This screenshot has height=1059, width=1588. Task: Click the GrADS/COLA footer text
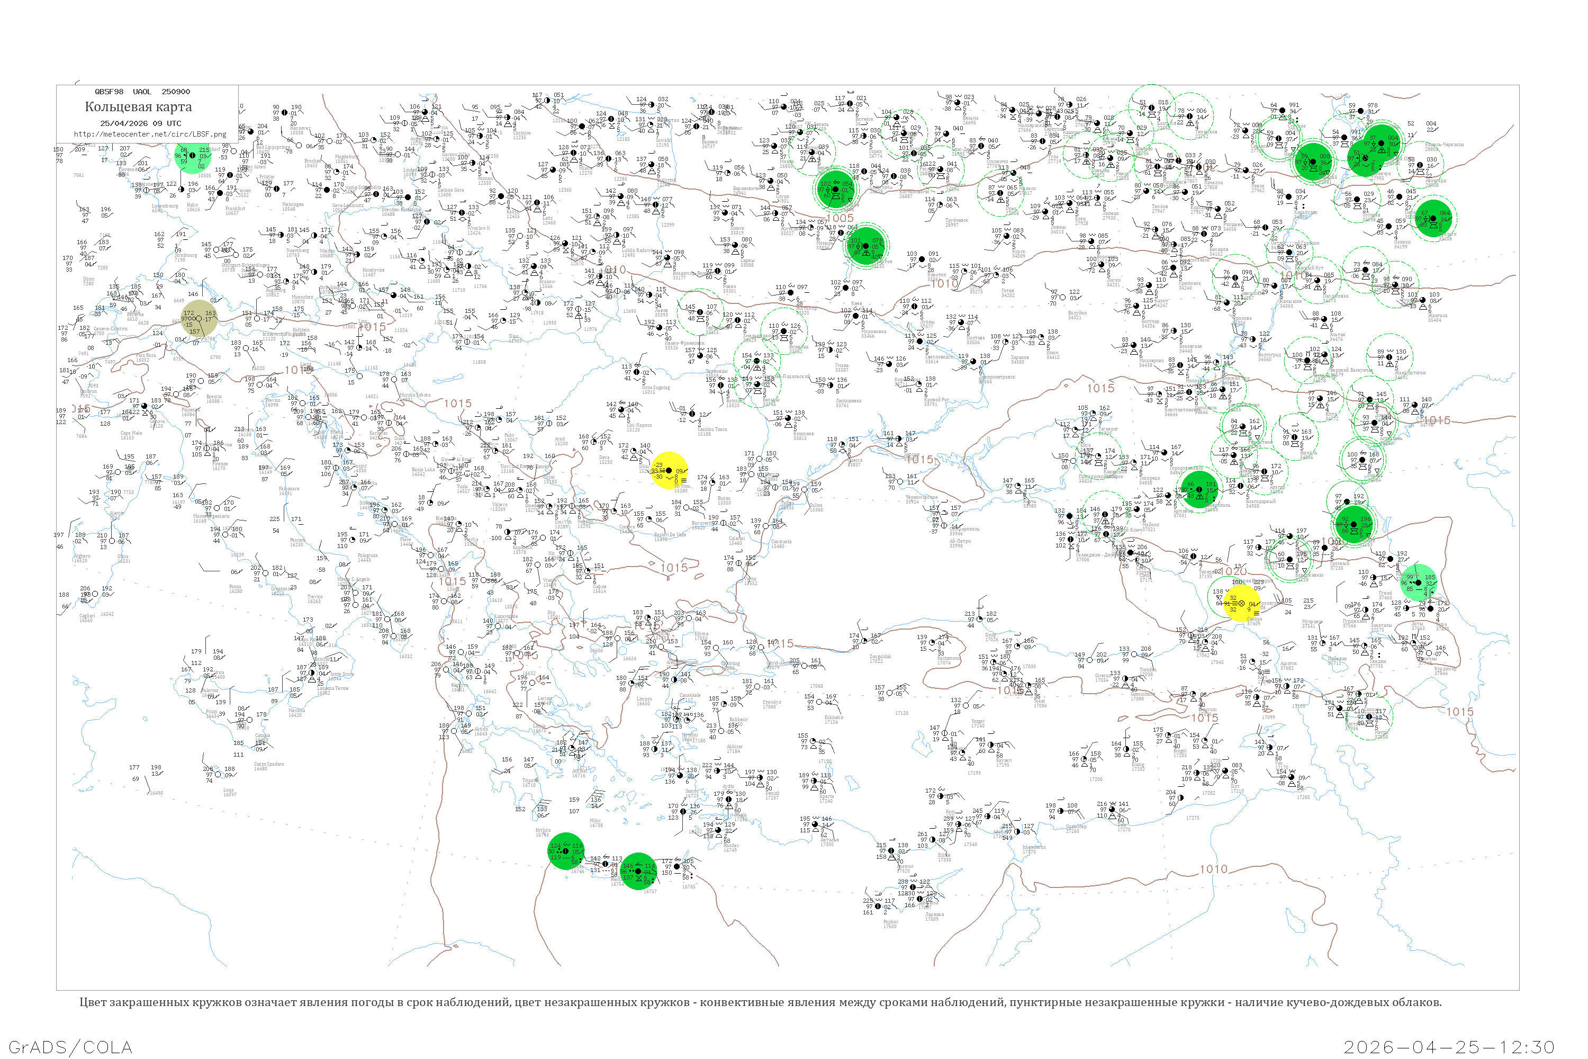click(70, 1047)
